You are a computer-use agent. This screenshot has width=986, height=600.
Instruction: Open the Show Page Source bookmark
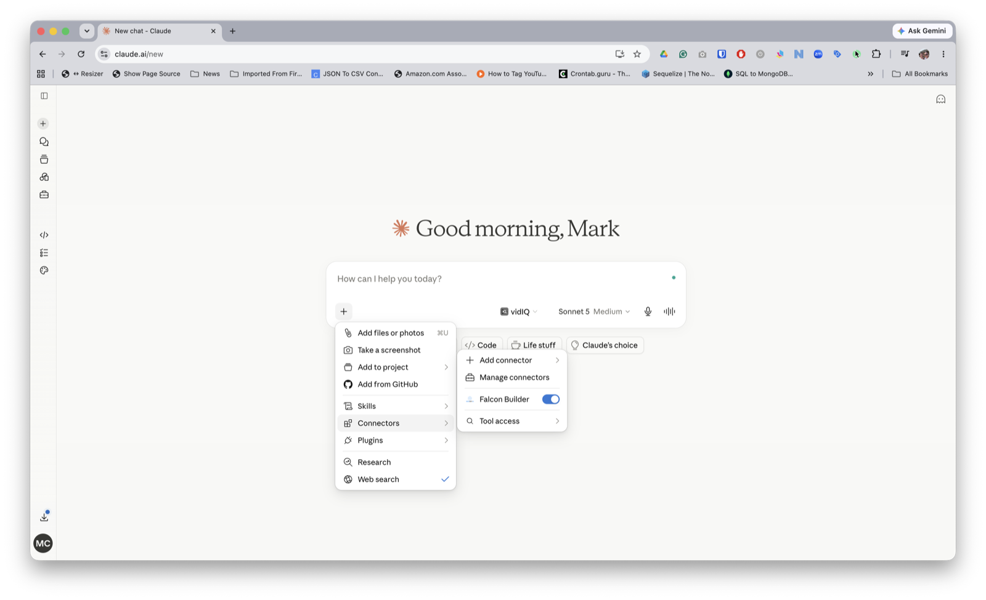(x=146, y=74)
